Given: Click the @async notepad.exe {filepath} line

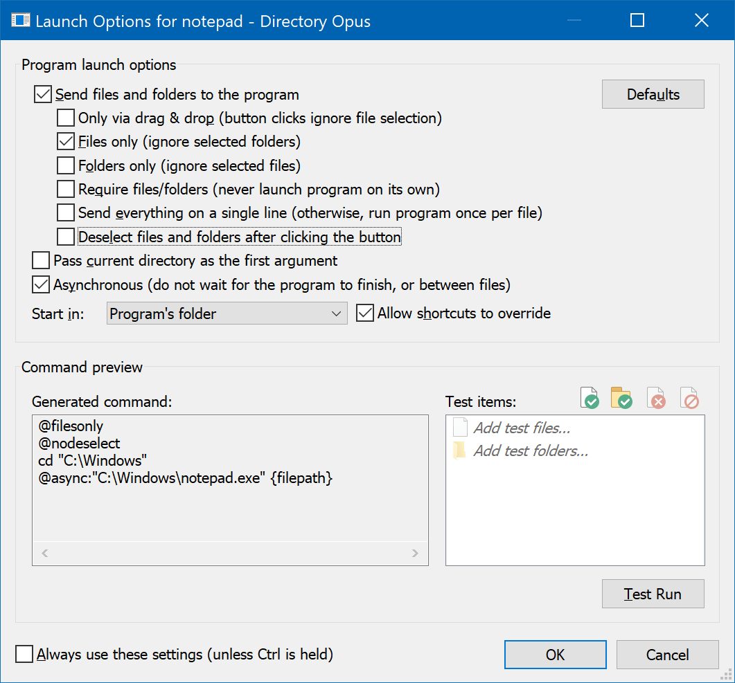Looking at the screenshot, I should point(185,478).
